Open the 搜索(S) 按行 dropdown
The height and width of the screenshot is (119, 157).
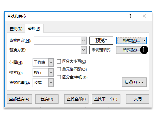pos(51,72)
